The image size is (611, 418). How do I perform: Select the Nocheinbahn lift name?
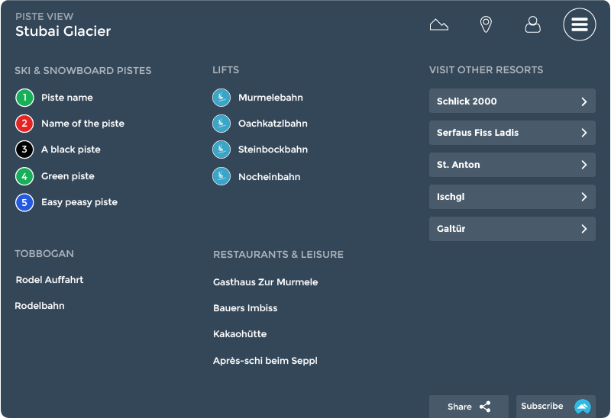coord(270,177)
